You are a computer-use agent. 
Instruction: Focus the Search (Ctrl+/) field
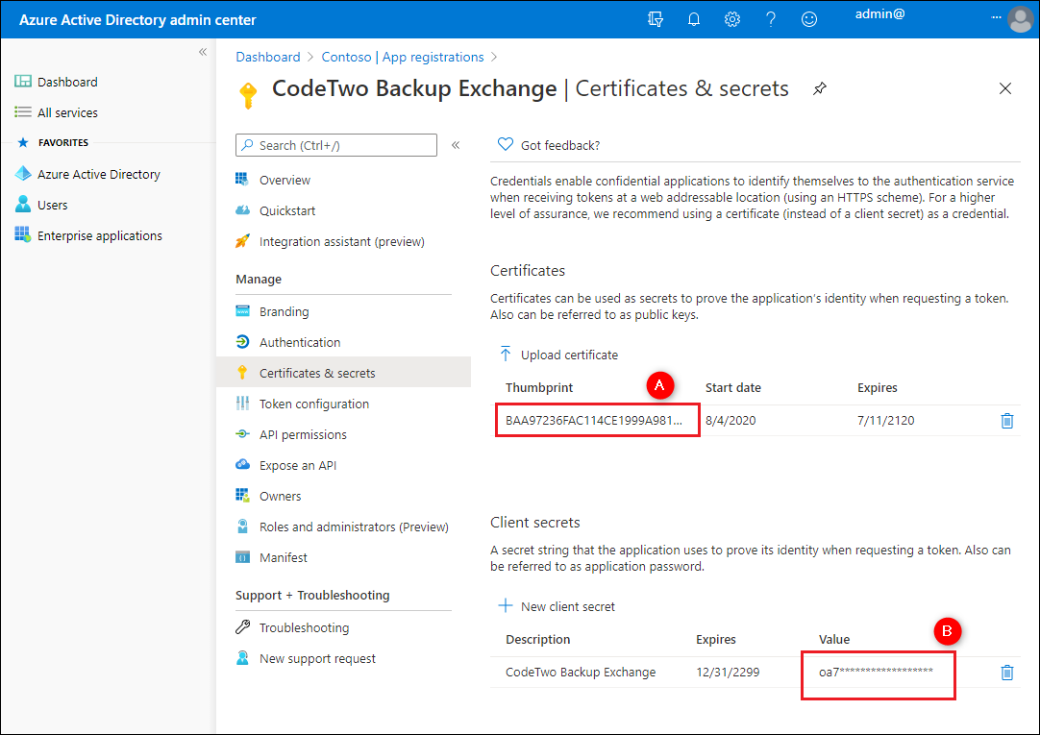[336, 145]
